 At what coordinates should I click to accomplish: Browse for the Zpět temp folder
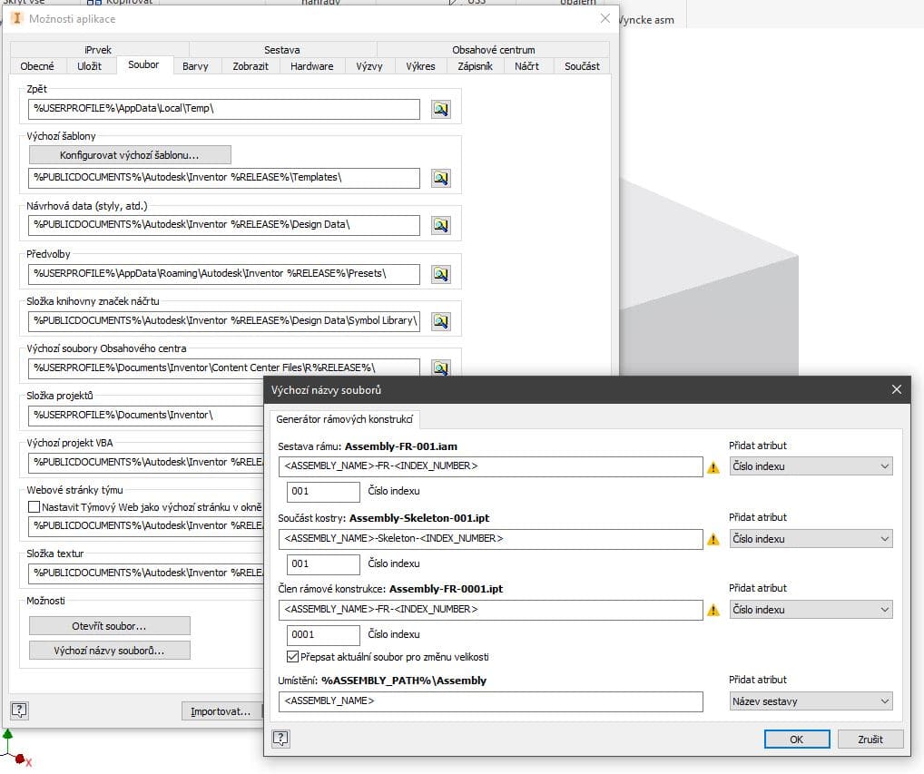pyautogui.click(x=441, y=109)
